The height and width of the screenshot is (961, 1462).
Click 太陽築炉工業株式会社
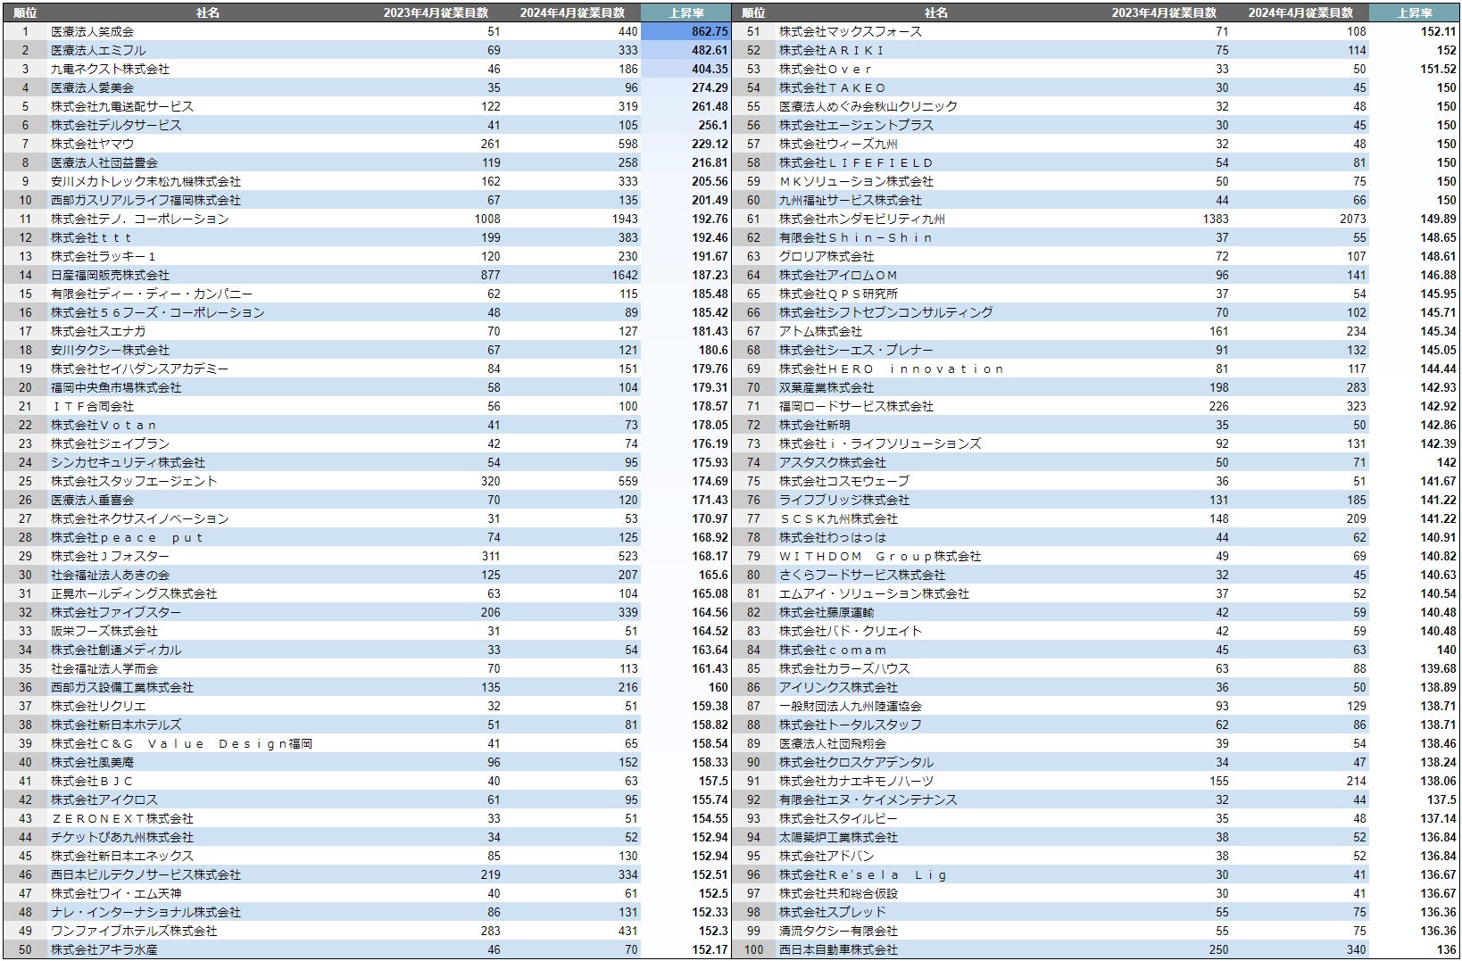pos(838,837)
